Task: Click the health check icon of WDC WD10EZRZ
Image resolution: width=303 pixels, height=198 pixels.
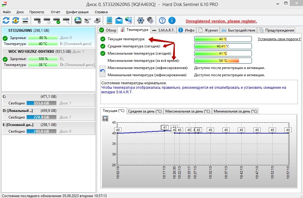Action: 5,59
